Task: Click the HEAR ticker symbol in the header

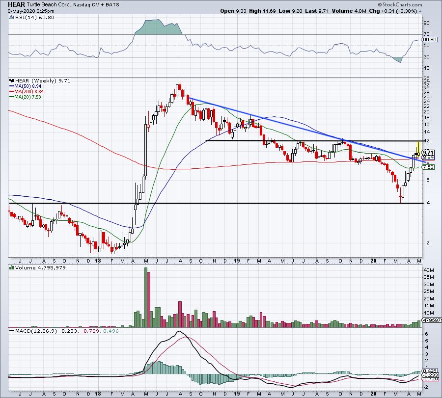Action: [x=16, y=4]
